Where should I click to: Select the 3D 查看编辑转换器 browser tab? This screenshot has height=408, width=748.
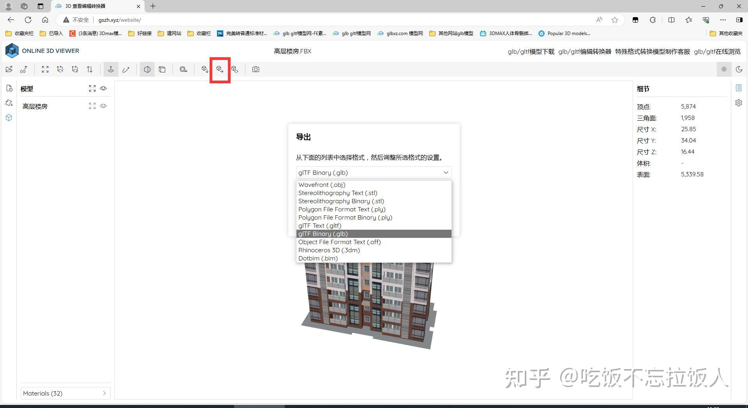98,6
